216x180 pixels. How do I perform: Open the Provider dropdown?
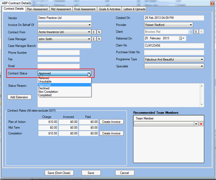(191, 25)
